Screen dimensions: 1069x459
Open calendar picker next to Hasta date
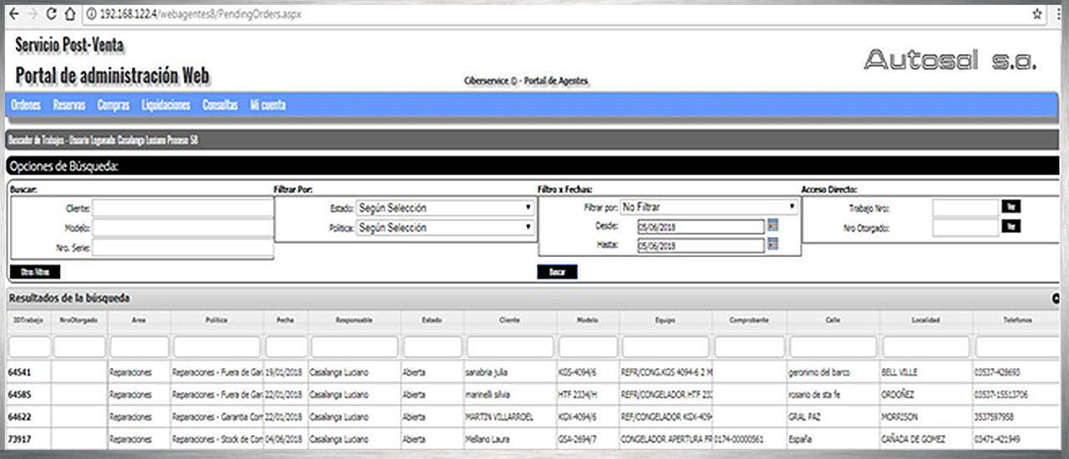(x=773, y=245)
